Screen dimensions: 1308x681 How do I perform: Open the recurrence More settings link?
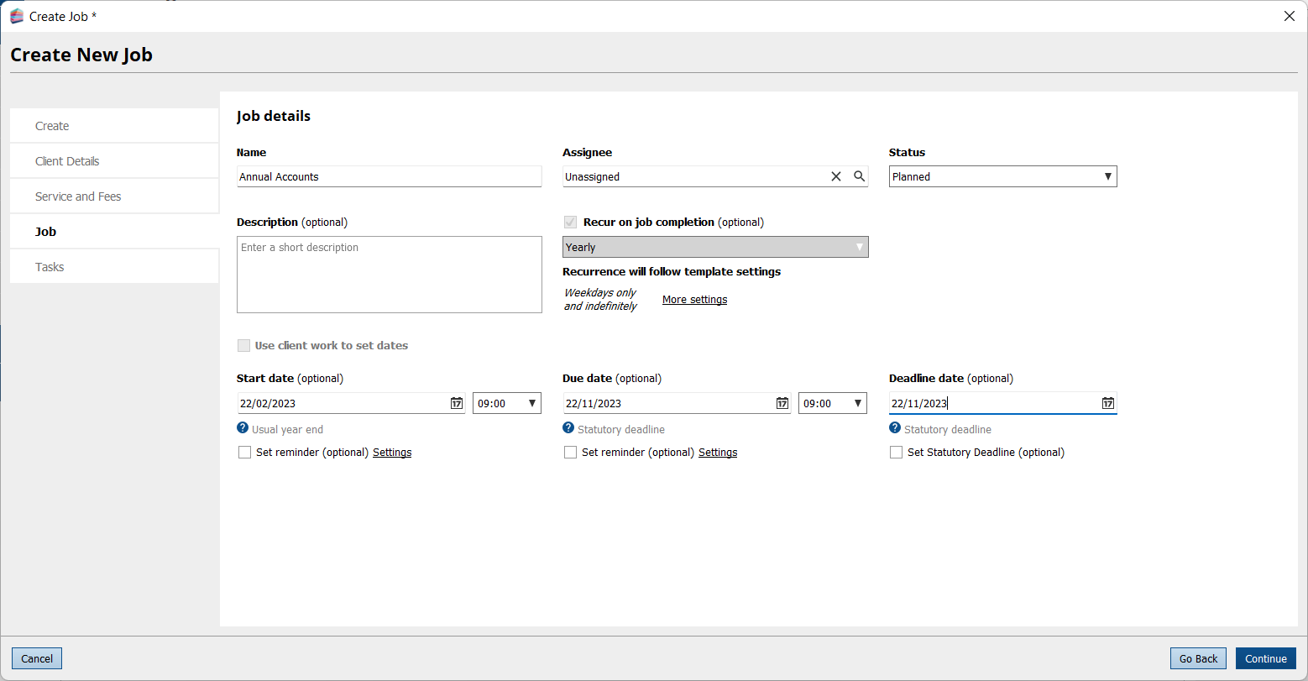(x=694, y=300)
